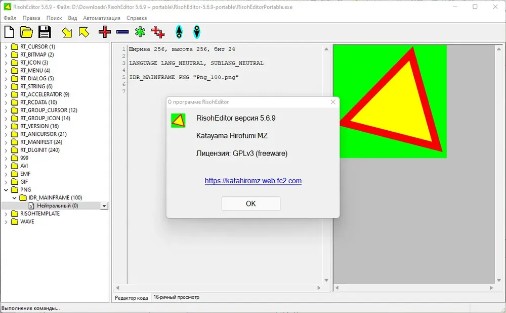Open the Правка menu
This screenshot has width=506, height=313.
(31, 18)
